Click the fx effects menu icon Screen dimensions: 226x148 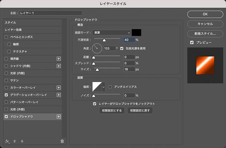[8, 141]
